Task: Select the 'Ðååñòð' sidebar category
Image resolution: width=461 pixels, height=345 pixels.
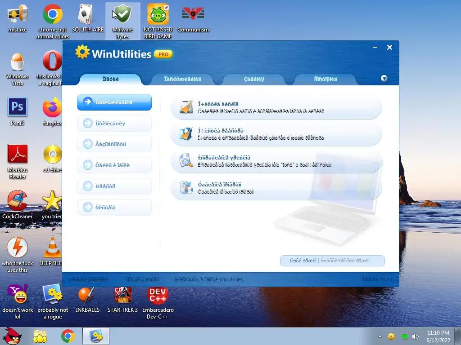Action: (x=114, y=186)
